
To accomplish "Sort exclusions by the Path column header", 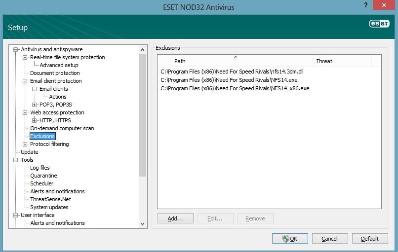I will pyautogui.click(x=236, y=61).
